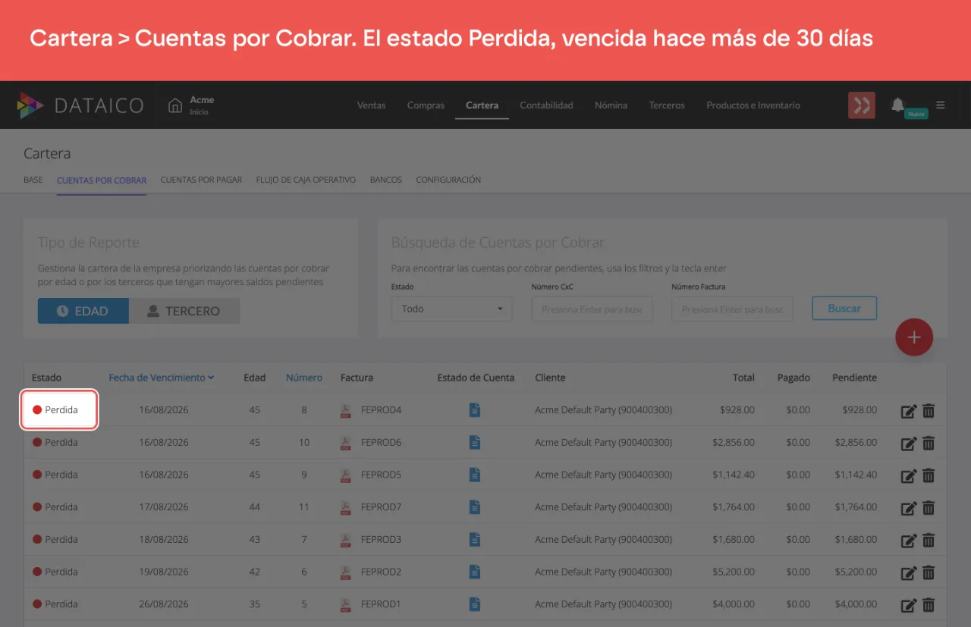The width and height of the screenshot is (971, 627).
Task: Delete the FEPROD5 receivable row
Action: [929, 475]
